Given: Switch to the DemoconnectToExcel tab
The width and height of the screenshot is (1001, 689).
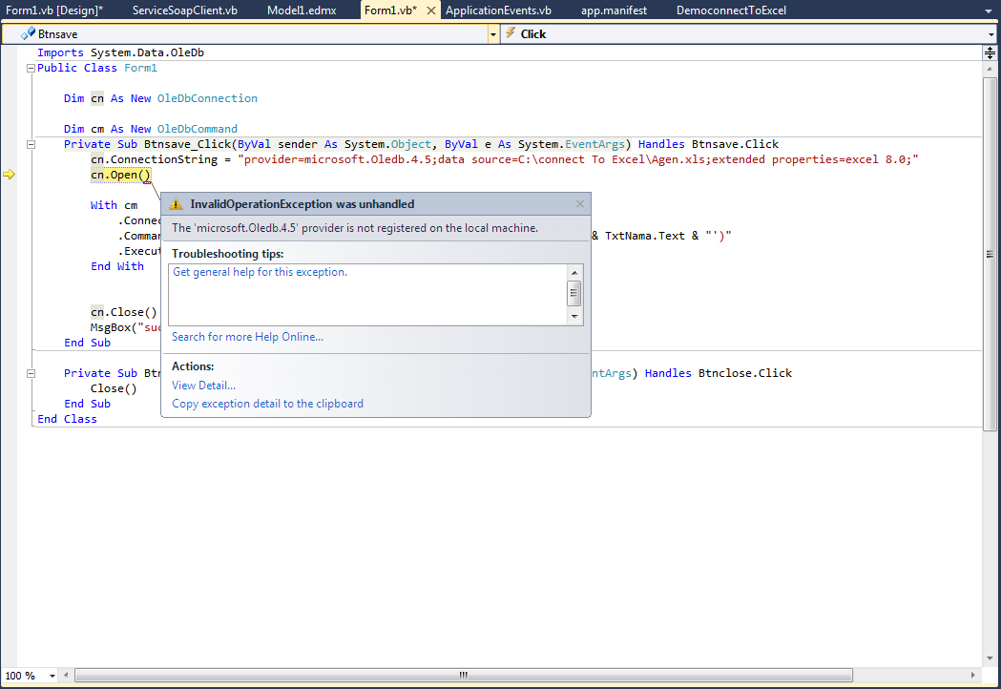Looking at the screenshot, I should [731, 10].
